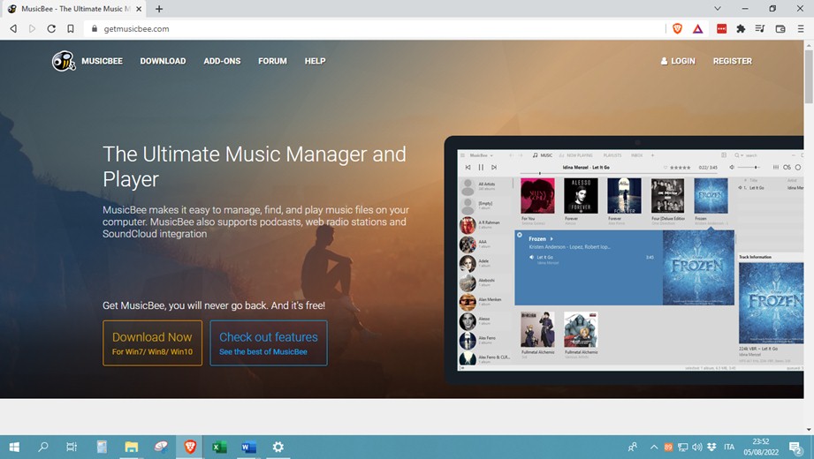Open the Extensions puzzle-piece menu
This screenshot has height=459, width=814.
click(741, 29)
